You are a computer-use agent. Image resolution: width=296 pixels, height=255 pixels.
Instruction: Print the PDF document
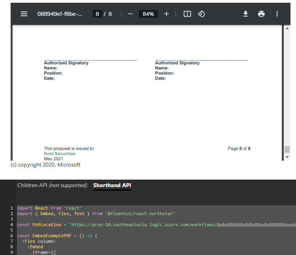(x=261, y=14)
